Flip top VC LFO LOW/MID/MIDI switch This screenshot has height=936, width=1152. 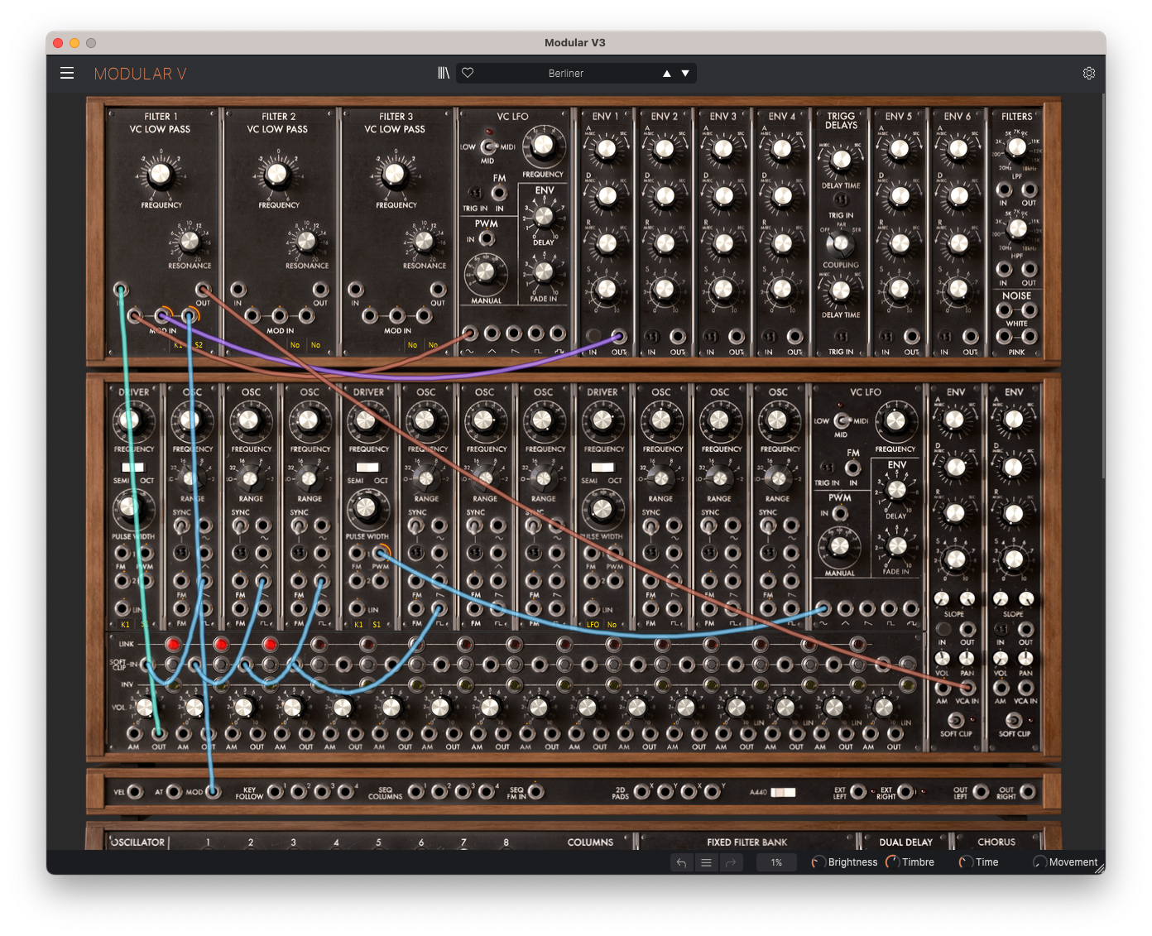[x=488, y=146]
